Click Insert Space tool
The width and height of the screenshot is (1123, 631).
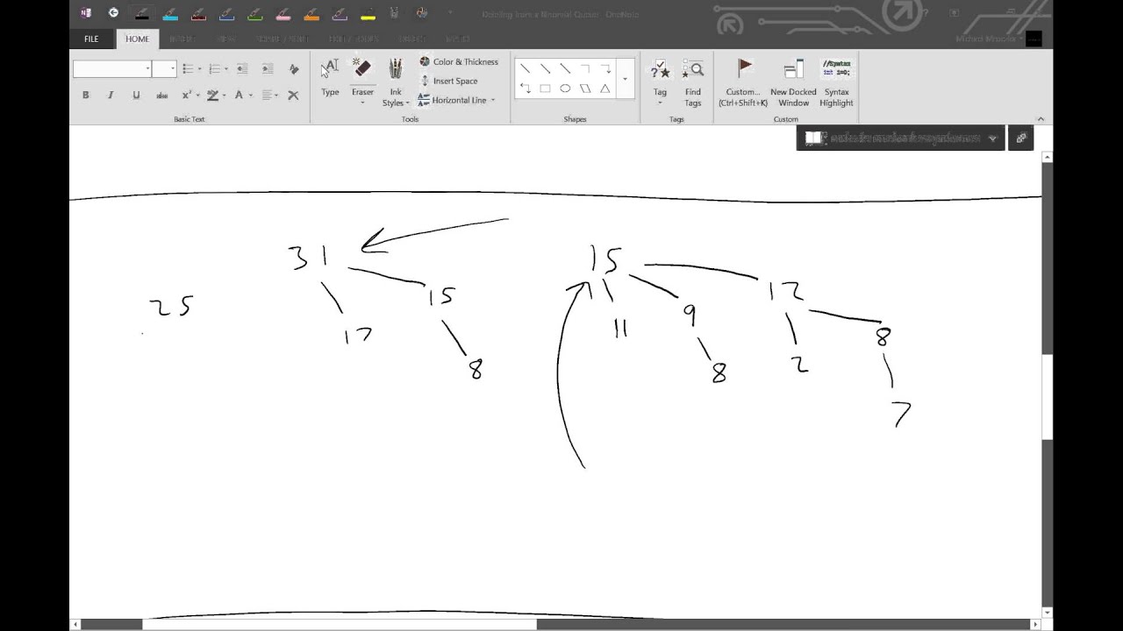pyautogui.click(x=448, y=82)
